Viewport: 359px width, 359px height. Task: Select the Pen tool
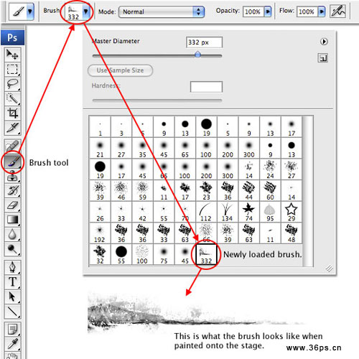12,267
